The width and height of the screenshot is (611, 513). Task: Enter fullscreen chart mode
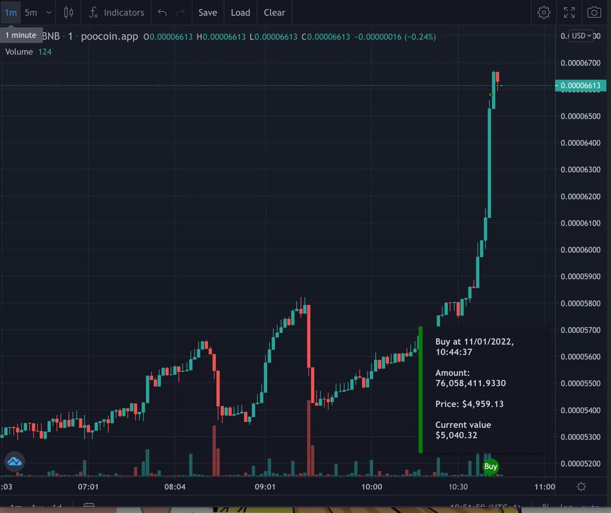point(569,12)
